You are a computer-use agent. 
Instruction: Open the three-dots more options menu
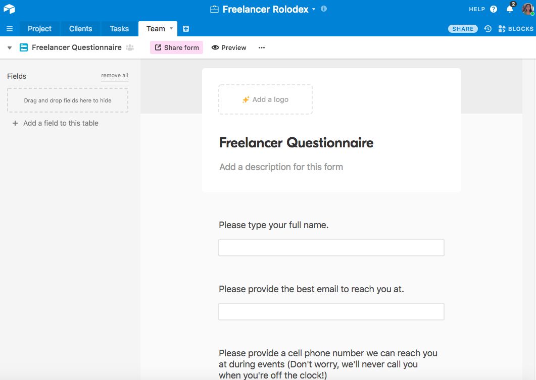261,47
